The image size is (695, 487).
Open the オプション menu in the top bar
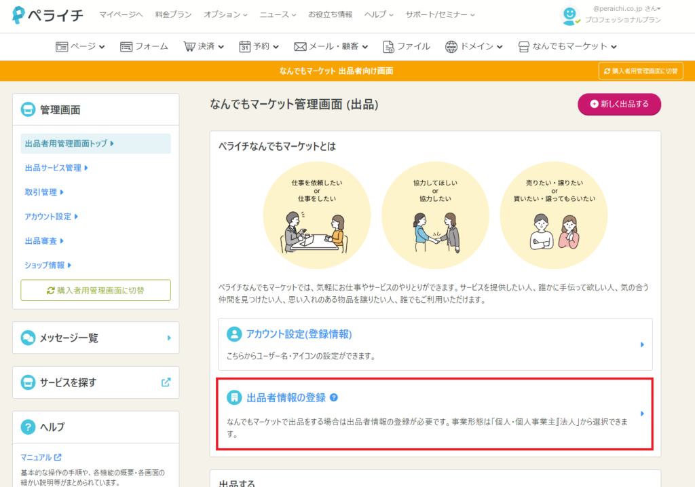coord(226,14)
